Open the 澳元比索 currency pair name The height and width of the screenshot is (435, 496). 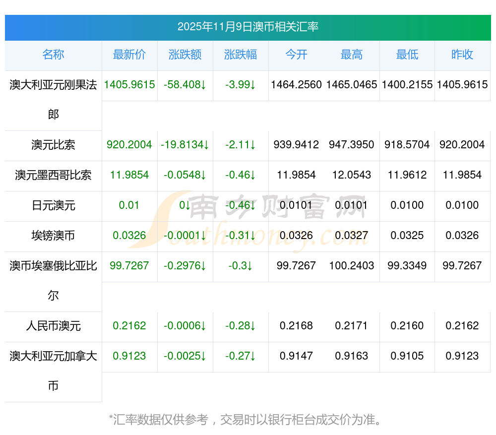(x=53, y=145)
